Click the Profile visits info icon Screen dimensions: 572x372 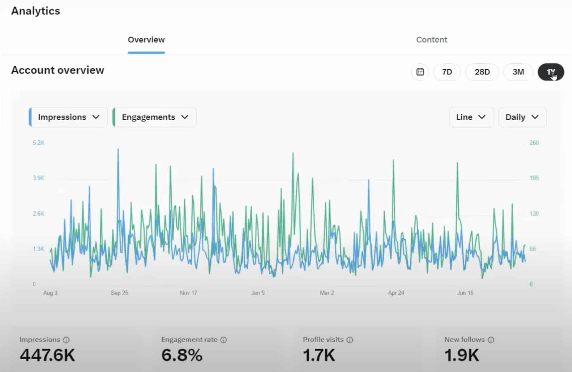point(350,340)
